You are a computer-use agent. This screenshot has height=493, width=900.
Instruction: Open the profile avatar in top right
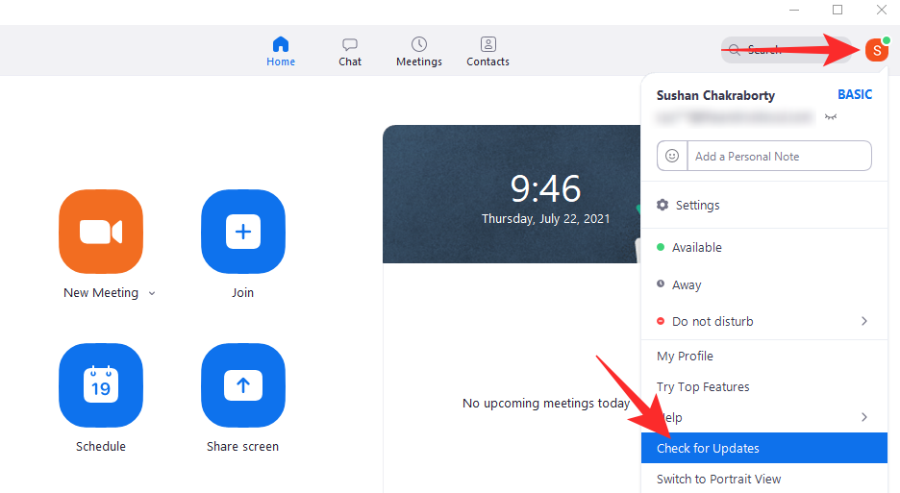876,50
